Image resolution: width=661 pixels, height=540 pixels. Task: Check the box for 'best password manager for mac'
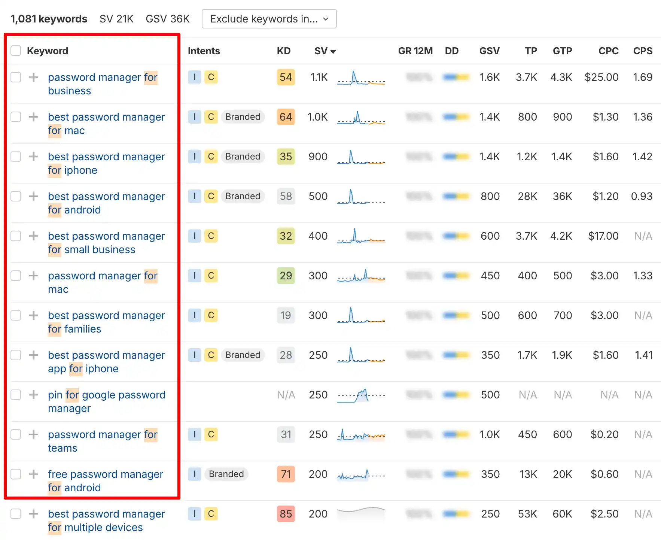(x=16, y=117)
